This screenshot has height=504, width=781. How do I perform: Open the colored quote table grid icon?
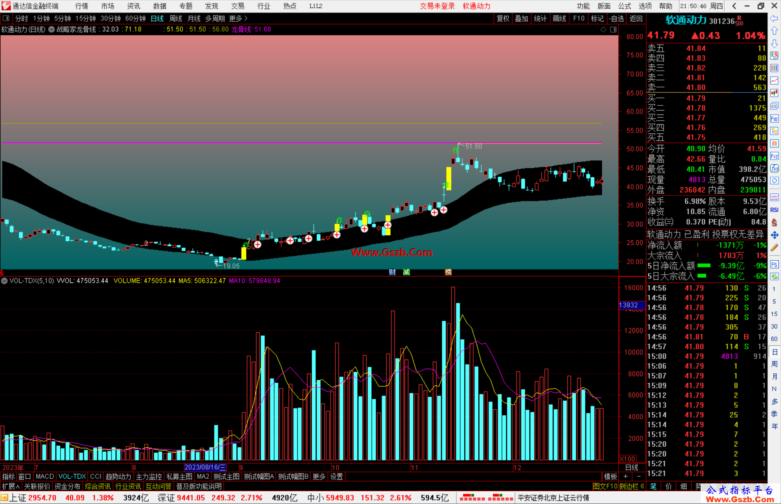pyautogui.click(x=774, y=68)
